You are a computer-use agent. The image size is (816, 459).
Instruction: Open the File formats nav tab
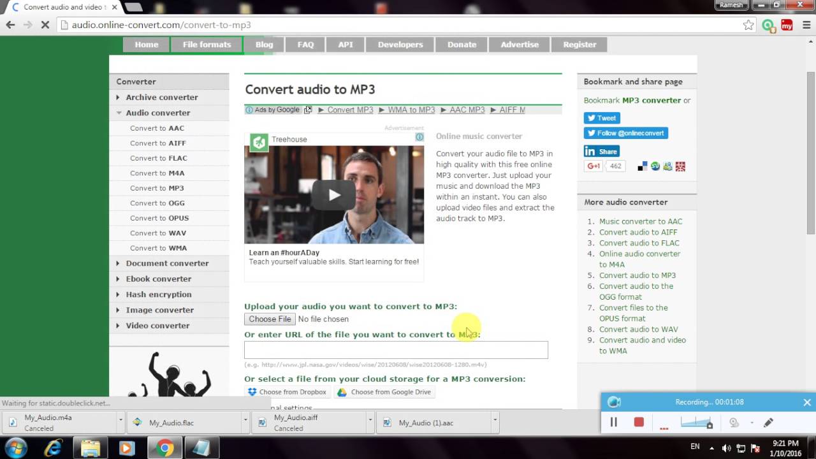tap(207, 45)
